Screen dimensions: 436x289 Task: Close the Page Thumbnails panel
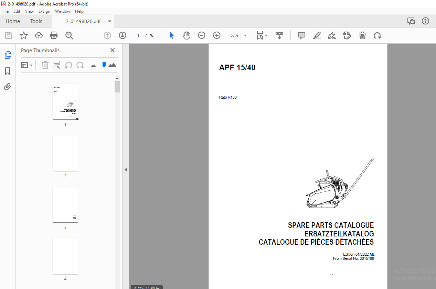click(x=112, y=50)
